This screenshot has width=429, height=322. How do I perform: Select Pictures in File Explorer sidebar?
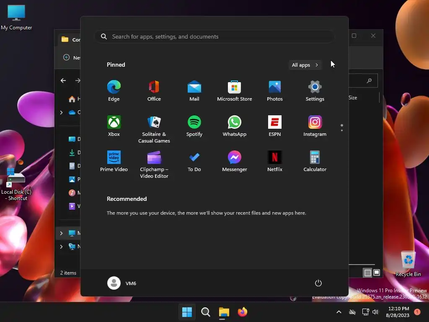click(x=74, y=179)
